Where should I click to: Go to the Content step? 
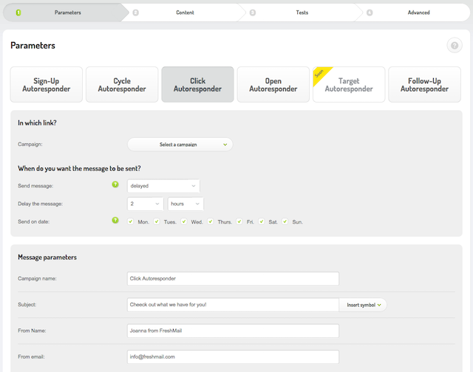[x=185, y=13]
